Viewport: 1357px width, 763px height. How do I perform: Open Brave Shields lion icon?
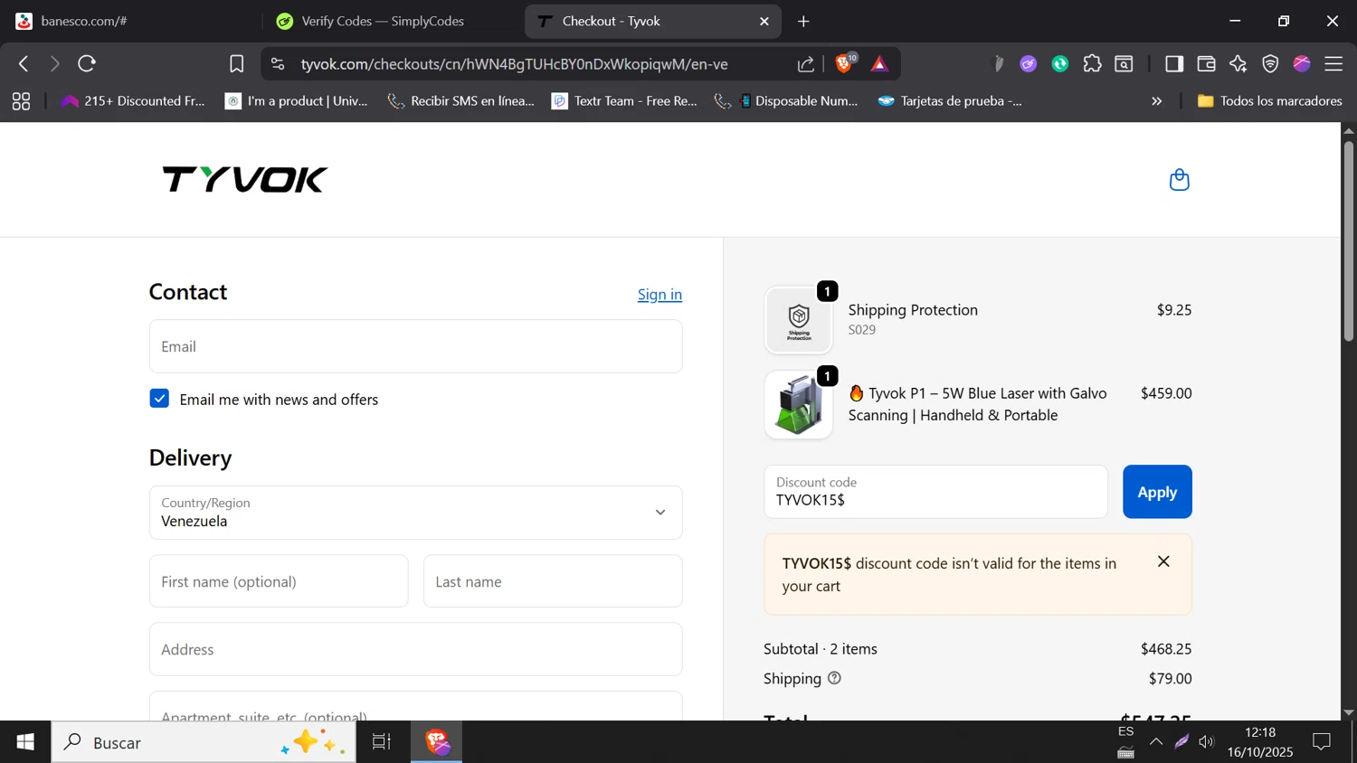click(x=845, y=63)
